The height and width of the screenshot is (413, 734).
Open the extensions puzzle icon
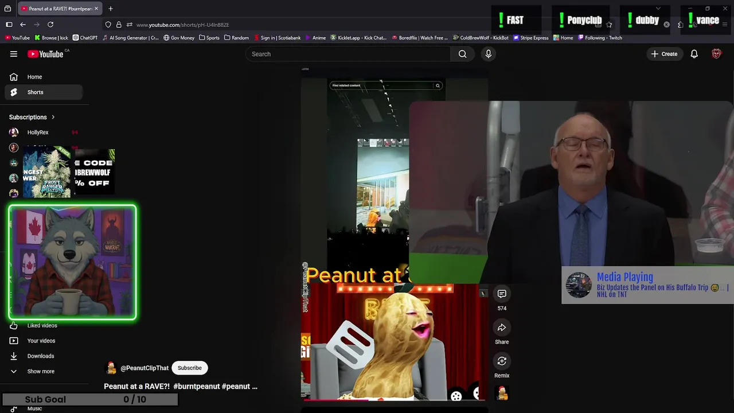(680, 25)
